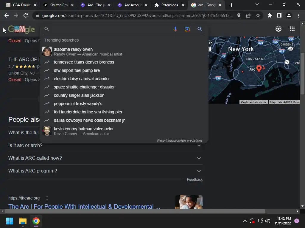Start voice search with microphone
The width and height of the screenshot is (305, 228).
click(175, 29)
